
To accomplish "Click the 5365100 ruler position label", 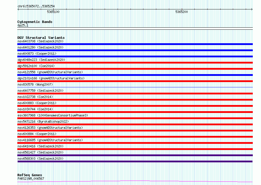I will click(53, 12).
